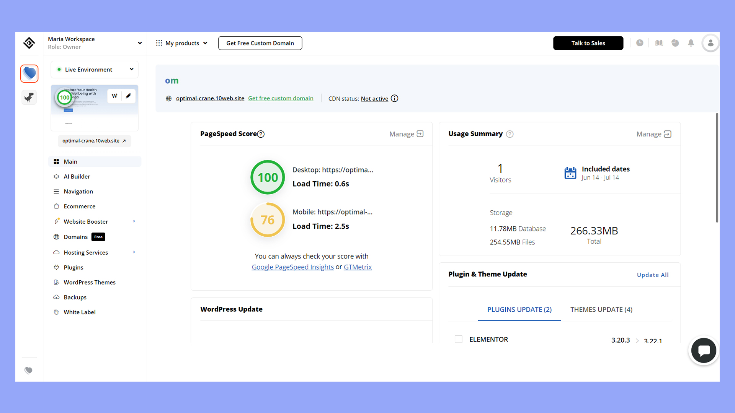The height and width of the screenshot is (413, 735).
Task: Click the PageSpeed Score help icon
Action: coord(261,134)
